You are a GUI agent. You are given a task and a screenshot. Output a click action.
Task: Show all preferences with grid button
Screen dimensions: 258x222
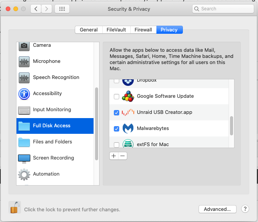pyautogui.click(x=62, y=9)
